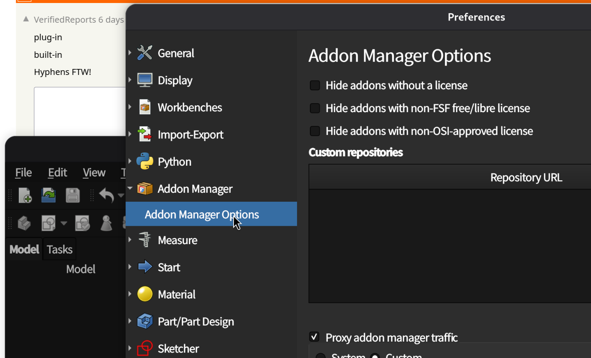Uncheck Proxy addon manager traffic

tap(315, 337)
